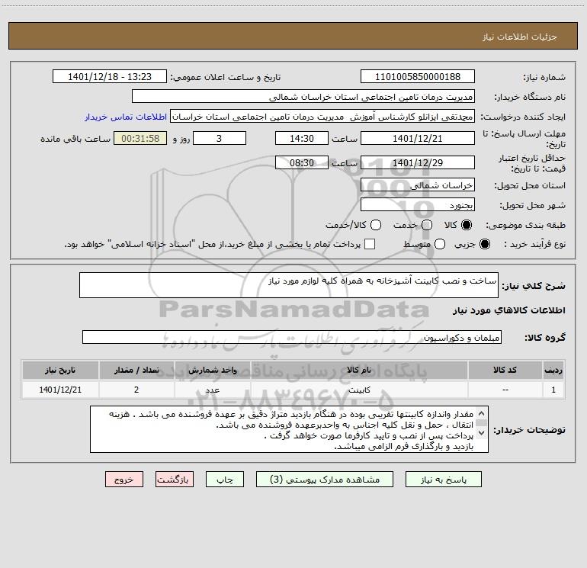
Task: Open the اطلاعات تماس خریدار link
Action: 126,117
